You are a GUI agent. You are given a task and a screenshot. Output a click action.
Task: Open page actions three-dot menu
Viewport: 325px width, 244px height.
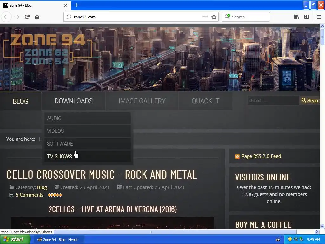click(205, 17)
